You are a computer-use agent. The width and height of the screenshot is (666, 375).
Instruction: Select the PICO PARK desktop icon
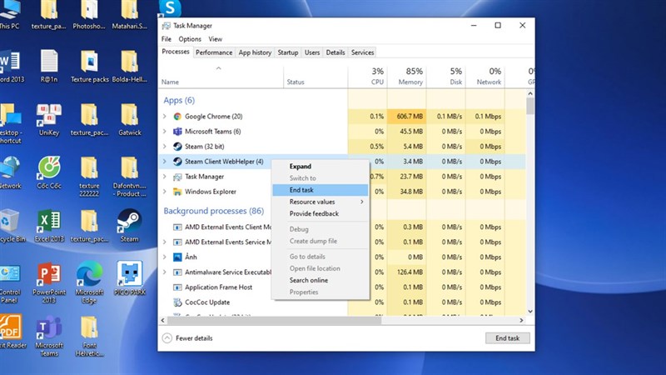point(130,278)
